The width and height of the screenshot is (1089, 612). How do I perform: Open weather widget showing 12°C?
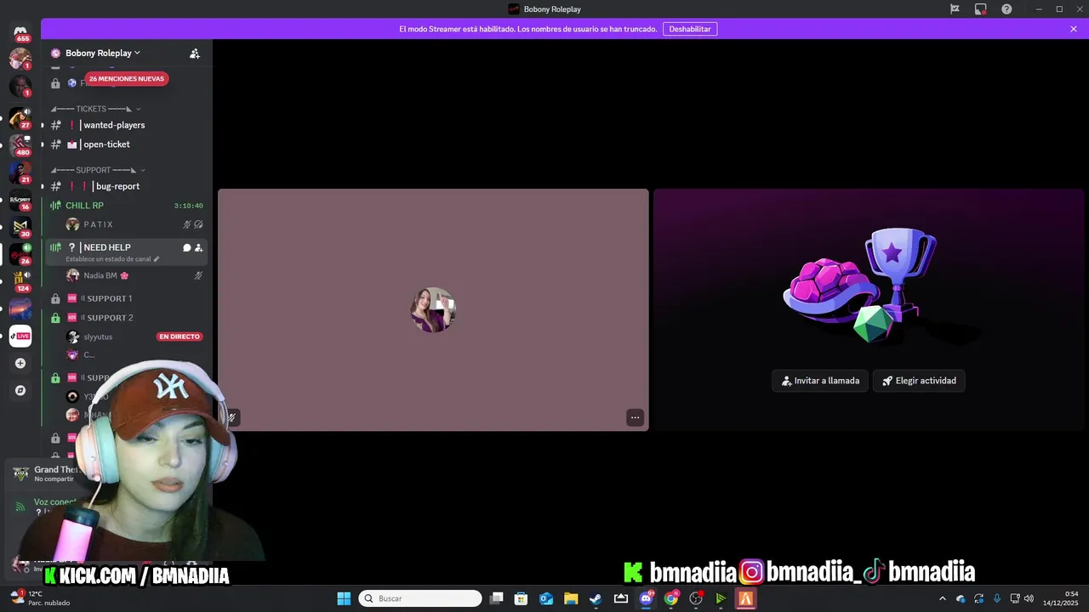tap(40, 598)
